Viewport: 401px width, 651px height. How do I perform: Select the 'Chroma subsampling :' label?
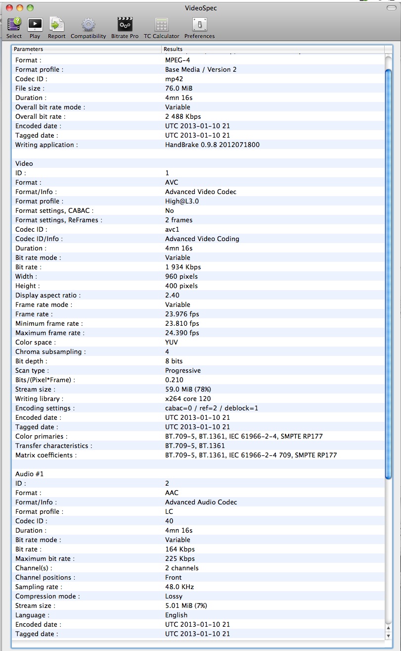50,351
